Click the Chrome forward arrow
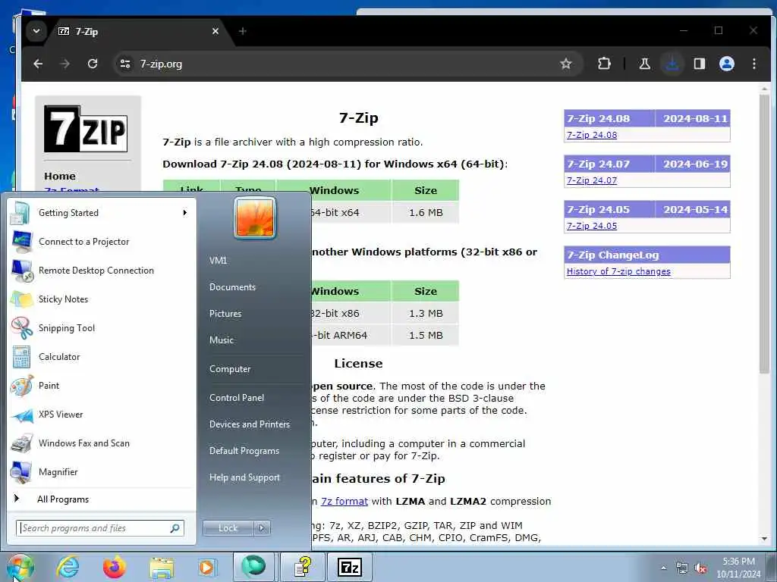 [65, 64]
